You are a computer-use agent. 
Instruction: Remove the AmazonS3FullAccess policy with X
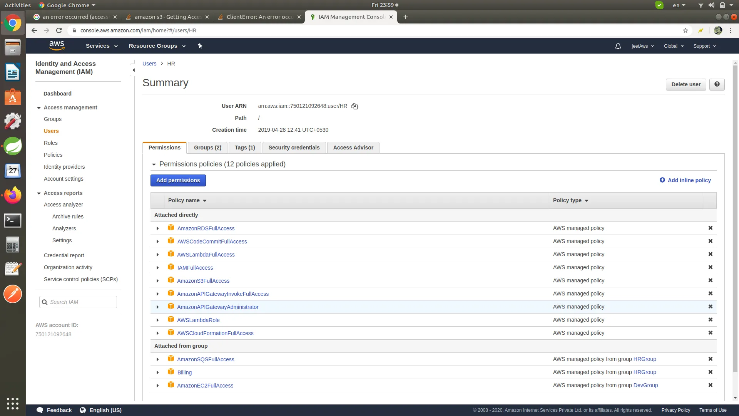coord(710,280)
